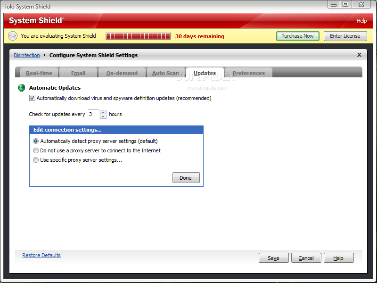Click Done in connection settings
The width and height of the screenshot is (377, 283).
(x=186, y=178)
